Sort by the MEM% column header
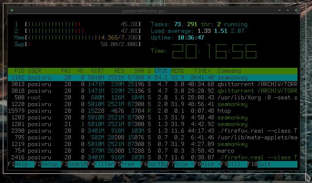 click(178, 71)
